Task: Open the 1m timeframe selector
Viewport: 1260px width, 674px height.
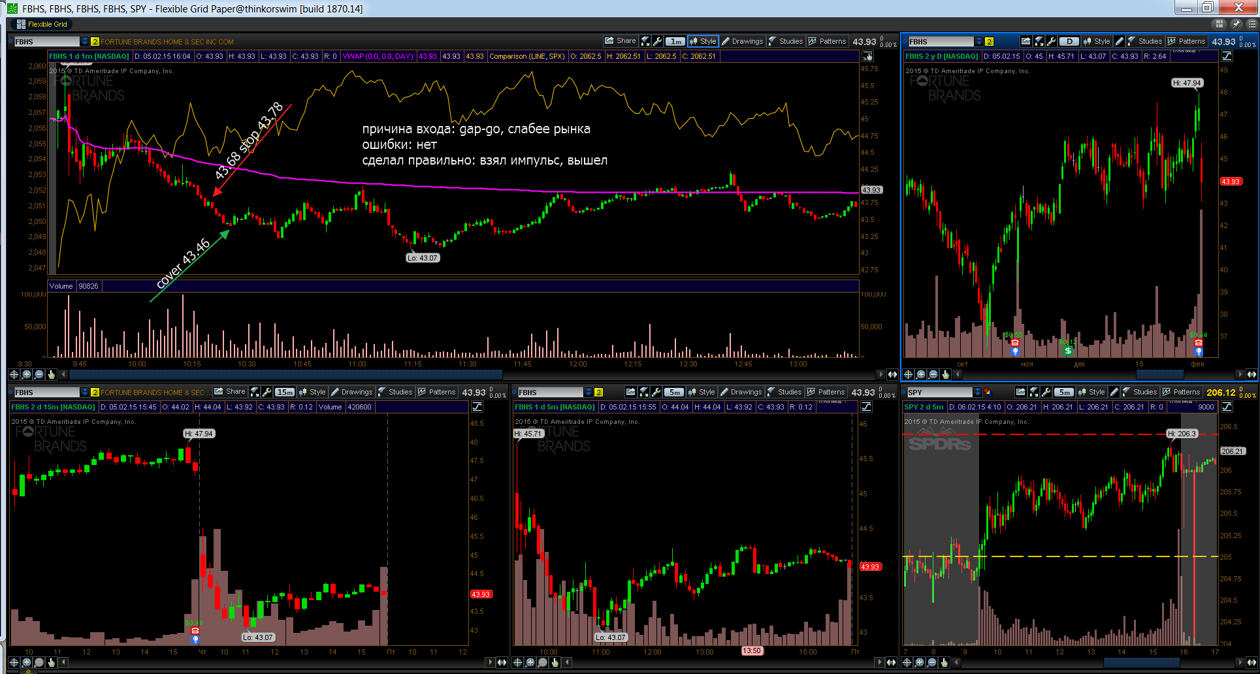Action: click(675, 41)
